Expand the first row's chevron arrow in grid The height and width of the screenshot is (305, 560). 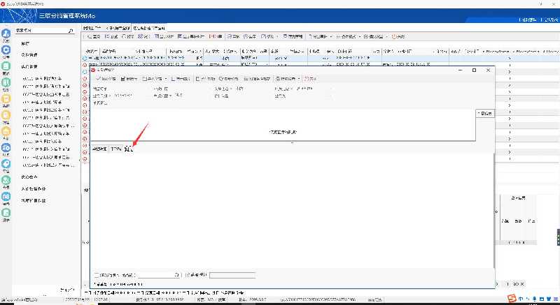coord(510,59)
